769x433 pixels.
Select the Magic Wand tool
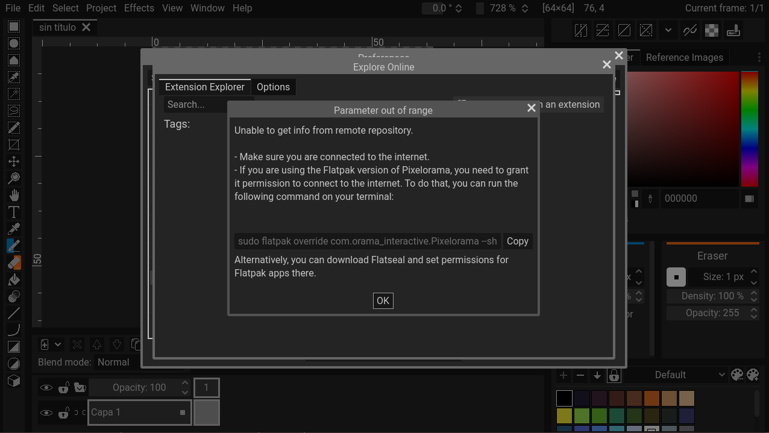(13, 94)
